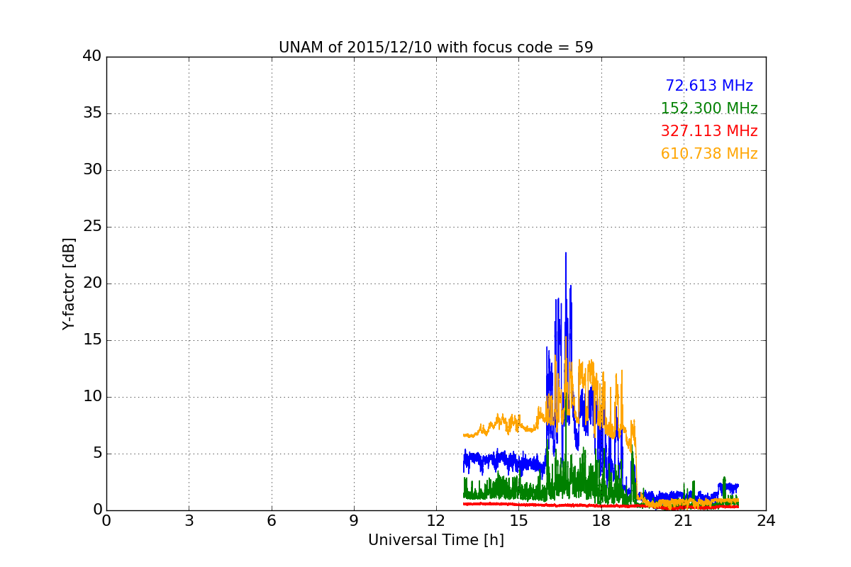Select the blue 72.613 MHz legend label
The height and width of the screenshot is (567, 851).
(709, 86)
